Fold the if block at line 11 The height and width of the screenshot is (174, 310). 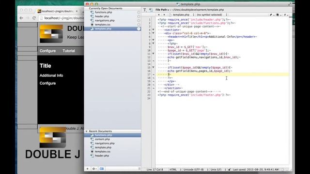153,54
